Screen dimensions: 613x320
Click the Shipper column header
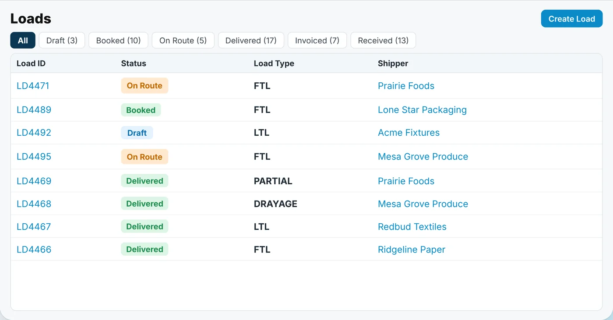[x=393, y=63]
